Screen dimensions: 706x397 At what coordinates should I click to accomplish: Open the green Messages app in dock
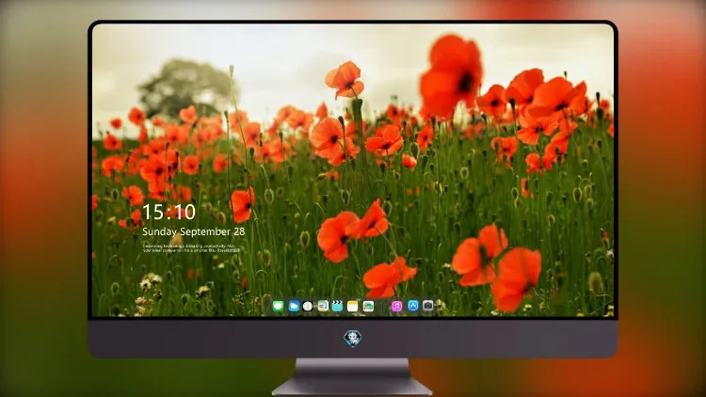click(x=278, y=307)
